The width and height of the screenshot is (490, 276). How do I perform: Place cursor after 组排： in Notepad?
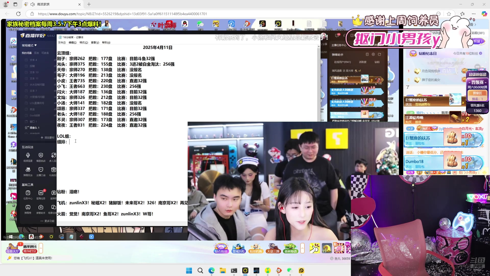point(69,142)
